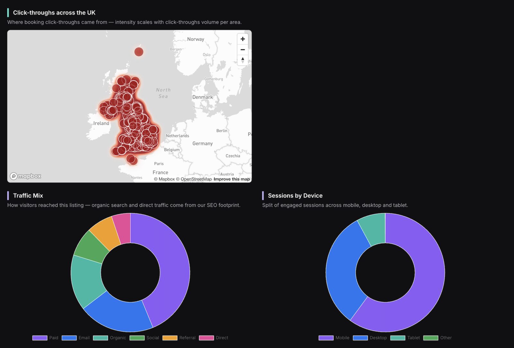Click the Click-throughs across the UK heading
Screen dimensions: 514x348
click(54, 13)
